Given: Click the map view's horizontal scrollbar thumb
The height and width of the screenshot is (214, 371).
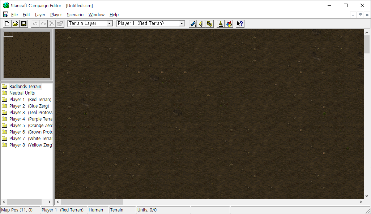Looking at the screenshot, I should pos(92,202).
